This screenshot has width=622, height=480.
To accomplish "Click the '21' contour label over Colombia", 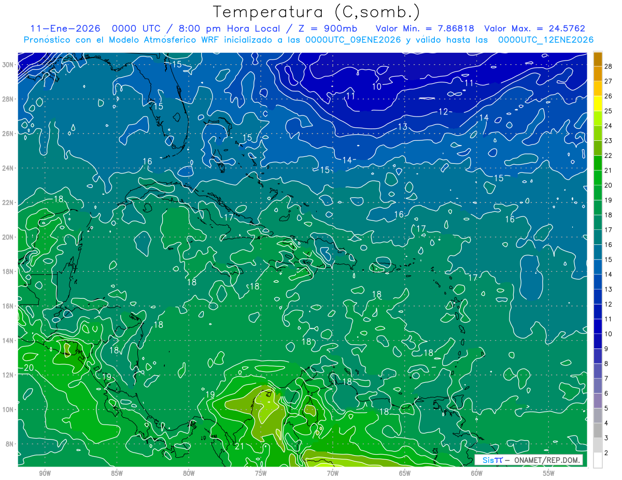I will 239,446.
